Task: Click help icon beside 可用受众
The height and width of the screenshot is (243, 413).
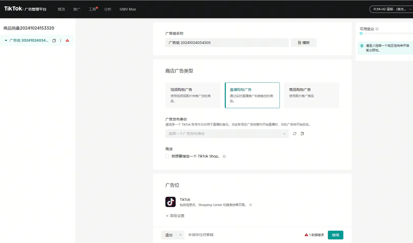Action: click(x=377, y=29)
